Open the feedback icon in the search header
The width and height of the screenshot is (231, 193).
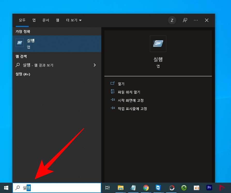click(x=185, y=20)
